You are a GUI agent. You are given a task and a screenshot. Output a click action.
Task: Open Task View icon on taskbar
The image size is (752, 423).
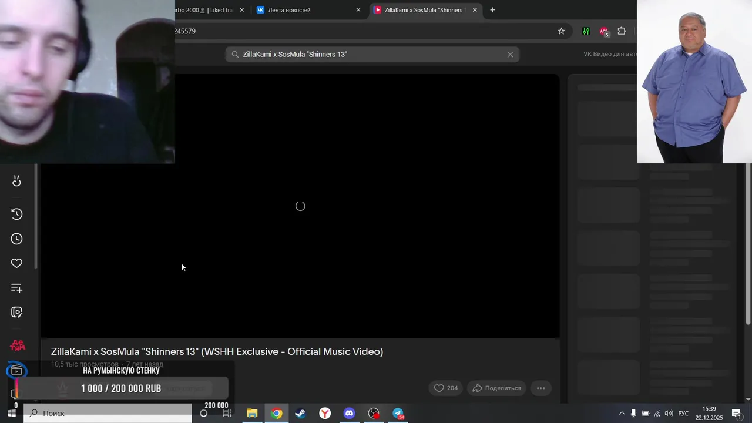point(227,413)
